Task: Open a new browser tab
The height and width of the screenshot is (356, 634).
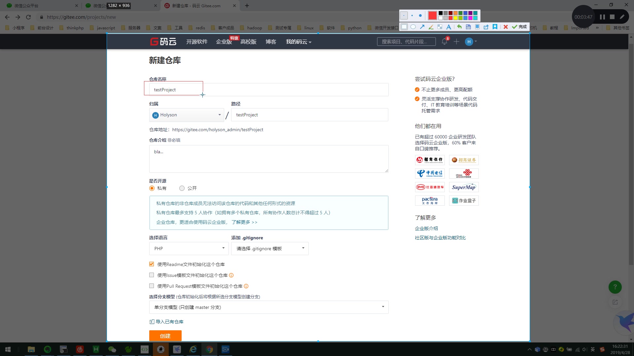Action: [x=247, y=6]
